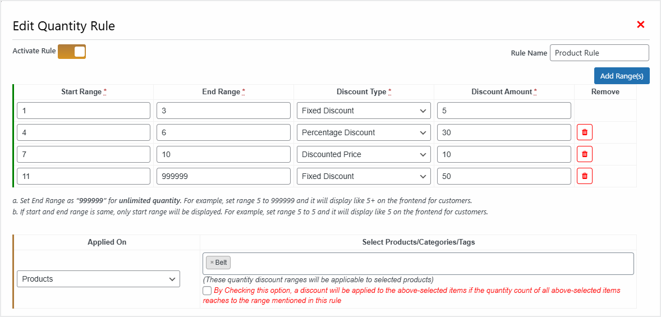Close the Edit Quantity Rule dialog
The image size is (661, 317).
[641, 25]
